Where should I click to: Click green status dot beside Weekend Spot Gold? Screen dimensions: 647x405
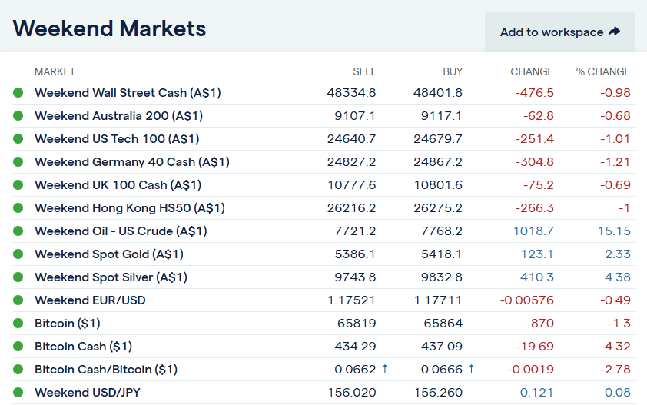pos(18,254)
